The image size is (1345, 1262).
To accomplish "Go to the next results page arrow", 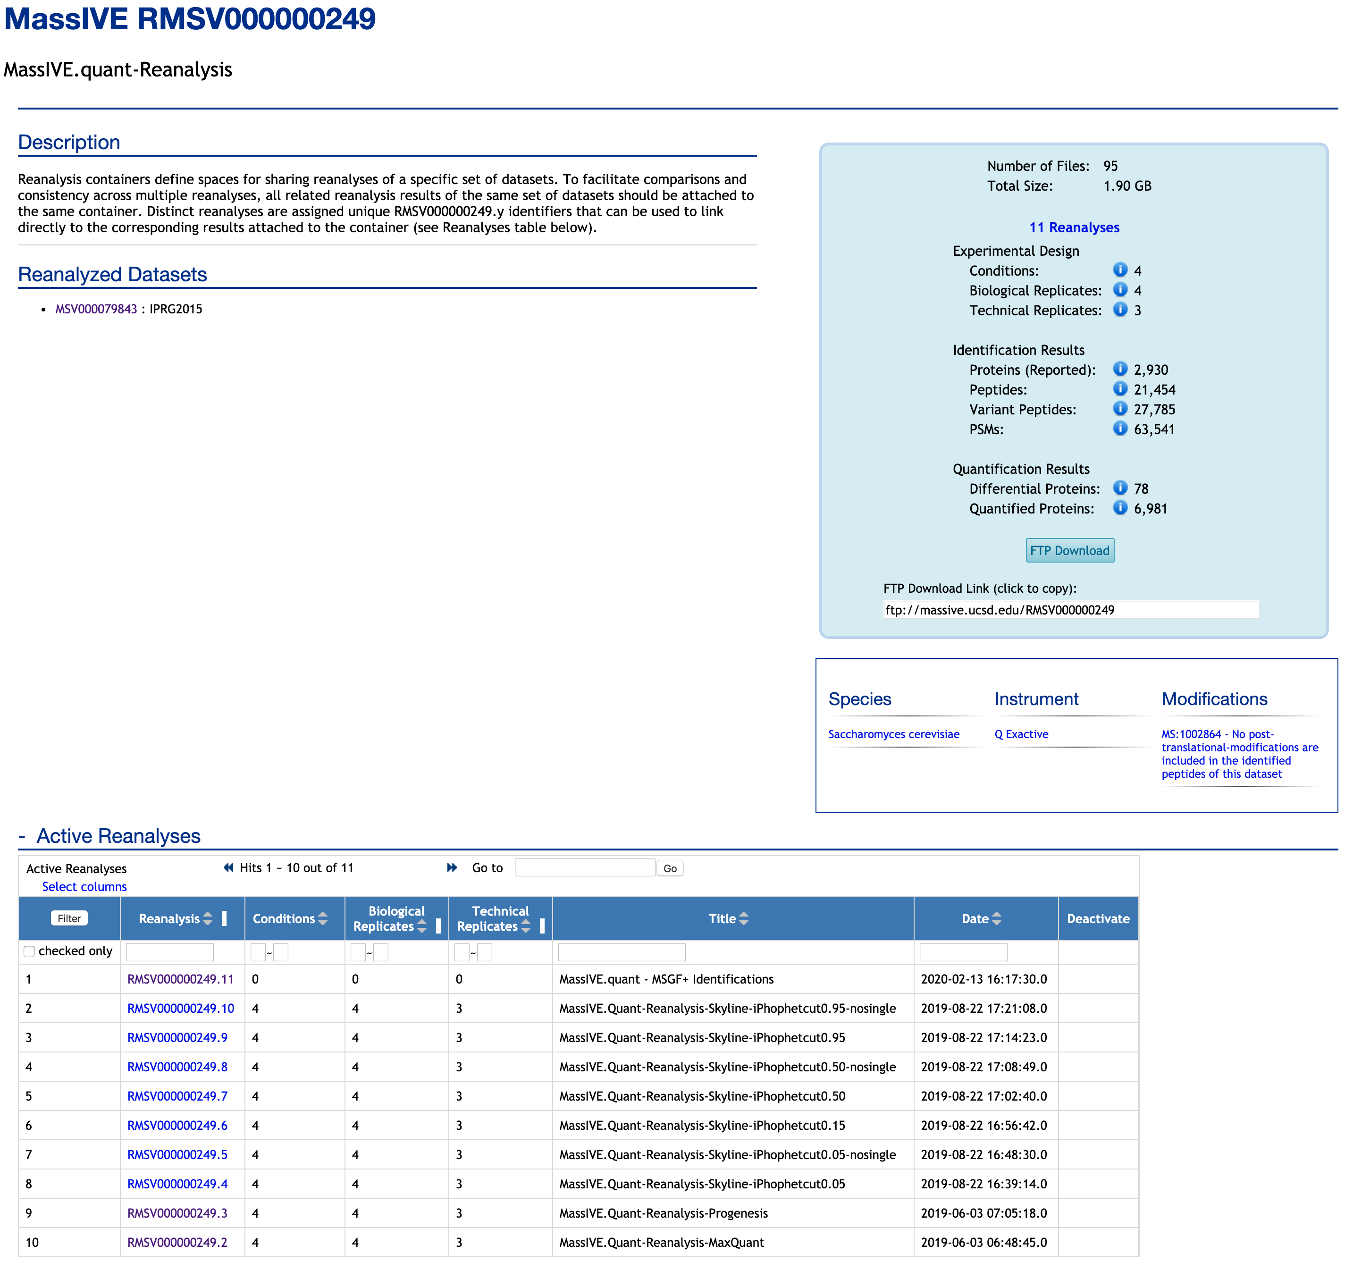I will point(452,867).
